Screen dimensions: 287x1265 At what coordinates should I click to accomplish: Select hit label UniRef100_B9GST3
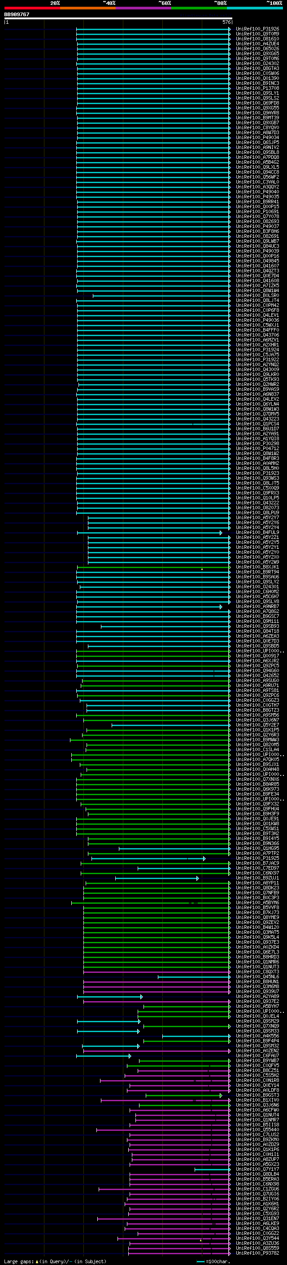257,1095
